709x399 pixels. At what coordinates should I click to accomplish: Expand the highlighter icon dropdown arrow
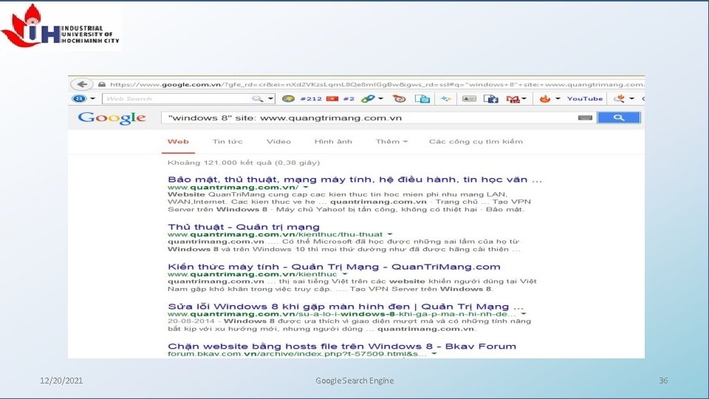click(x=631, y=98)
